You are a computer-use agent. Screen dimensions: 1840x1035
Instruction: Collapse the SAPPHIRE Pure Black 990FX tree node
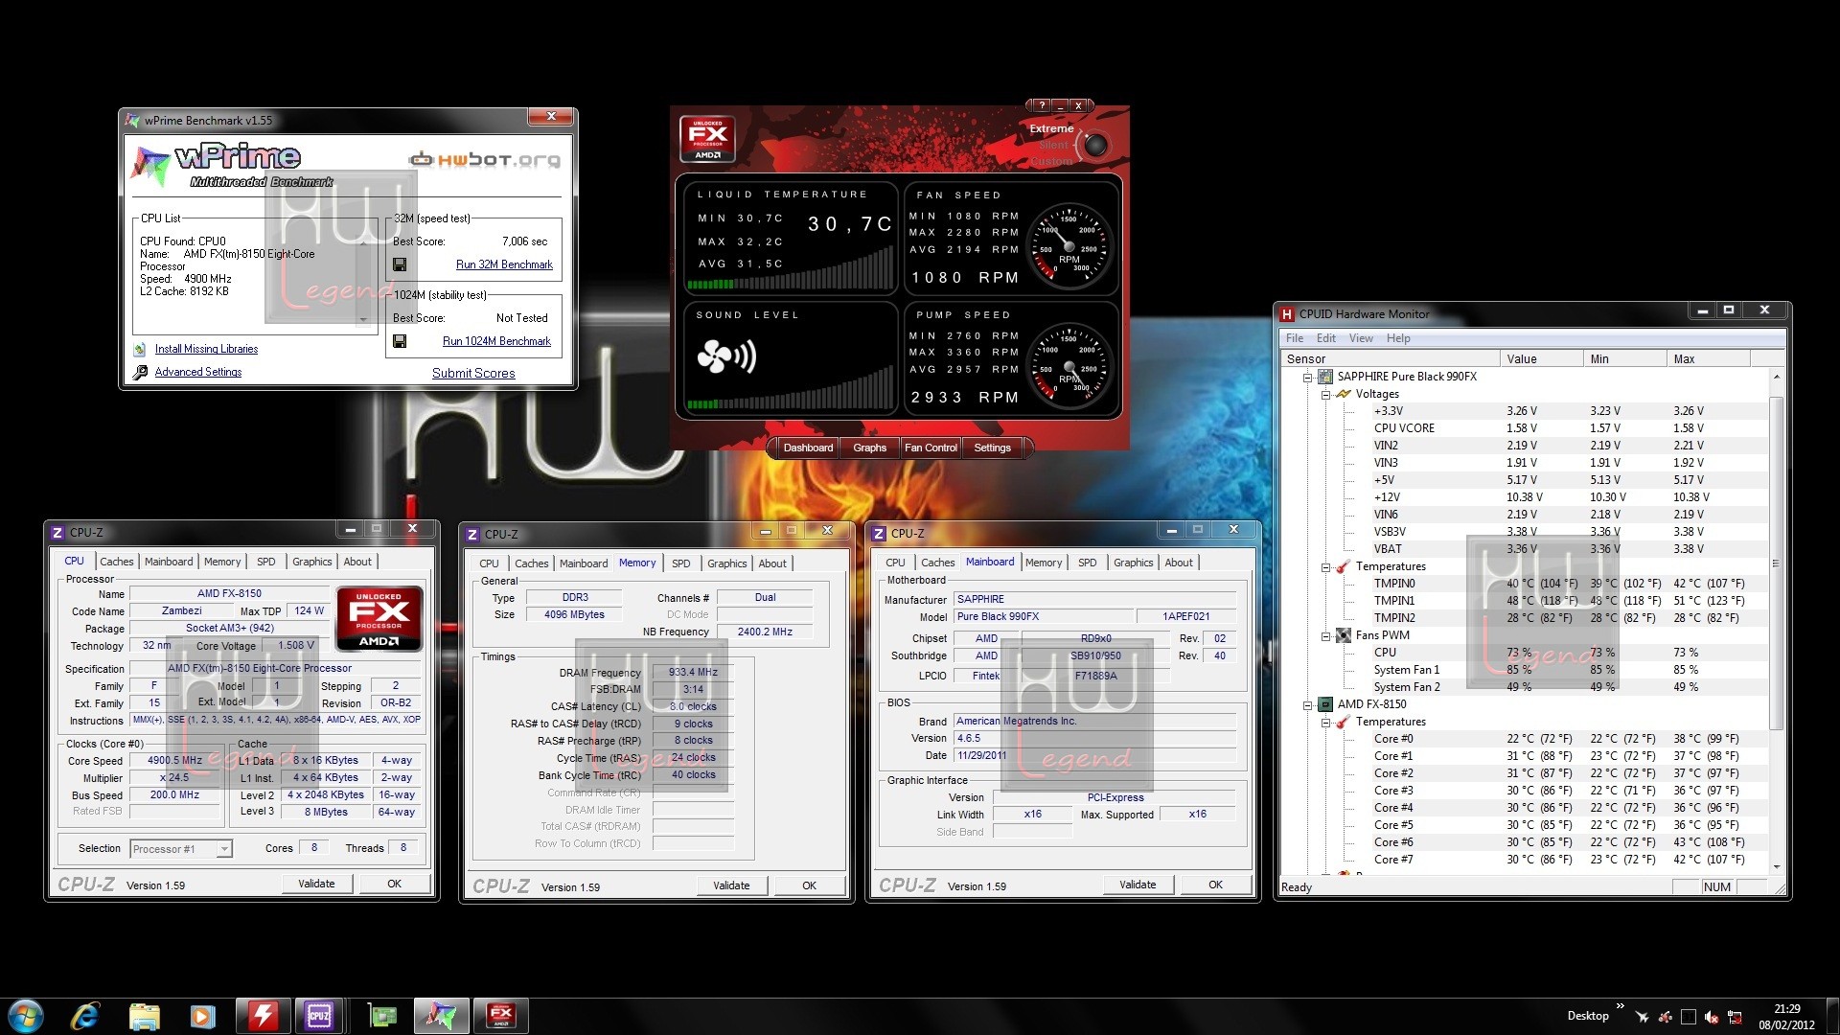point(1307,378)
